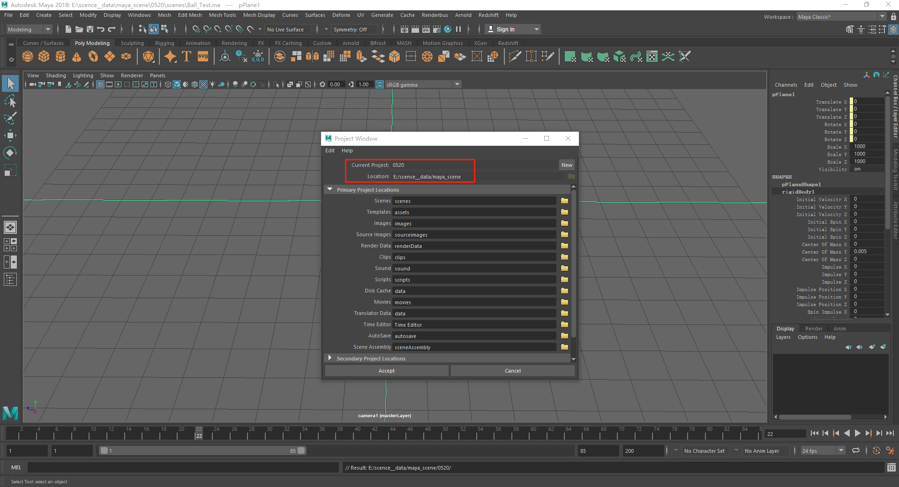The height and width of the screenshot is (487, 899).
Task: Click Accept in Project Window
Action: 387,371
